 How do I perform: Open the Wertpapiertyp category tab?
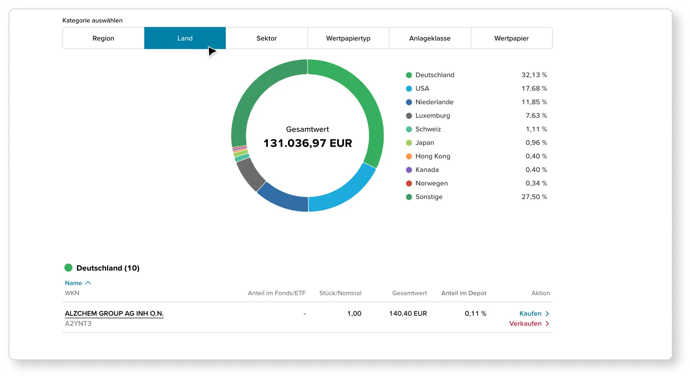pyautogui.click(x=348, y=38)
